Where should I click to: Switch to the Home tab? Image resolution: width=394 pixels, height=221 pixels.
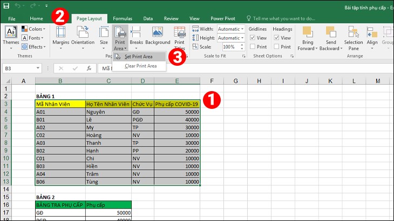click(37, 18)
